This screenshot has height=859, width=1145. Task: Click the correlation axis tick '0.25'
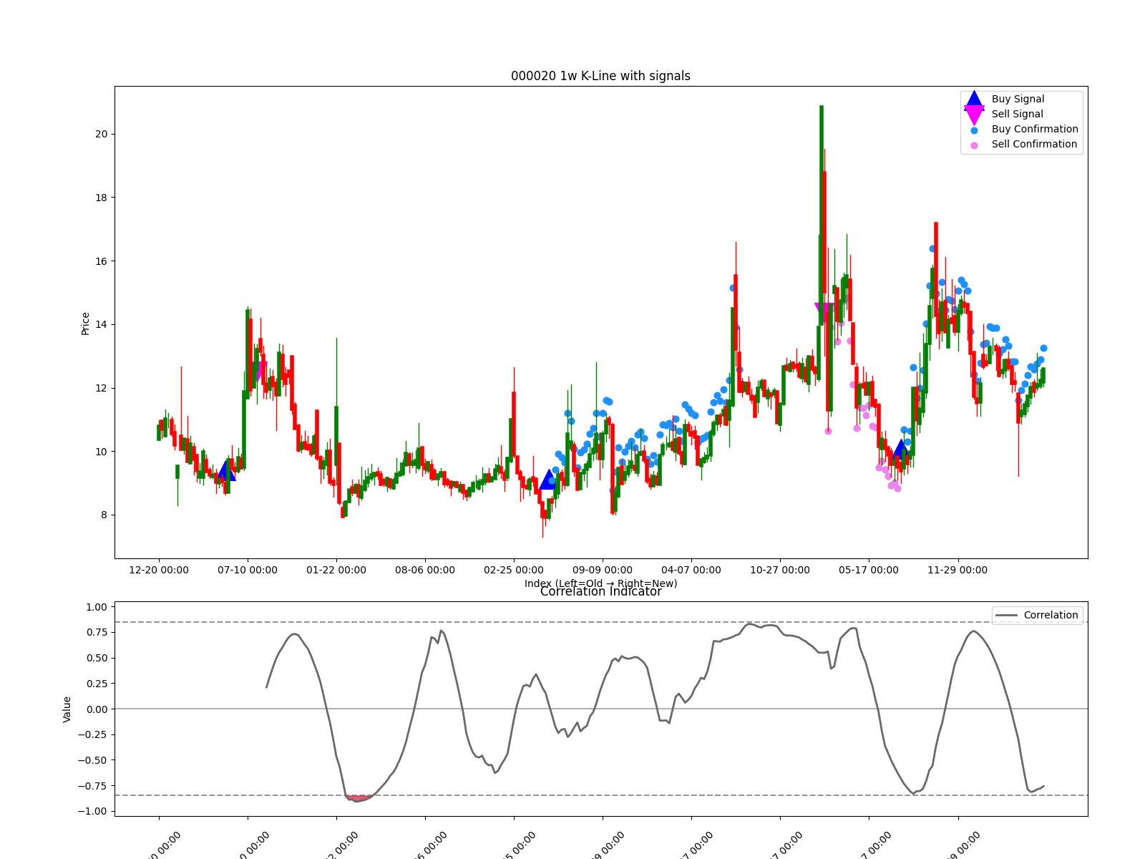click(x=96, y=684)
